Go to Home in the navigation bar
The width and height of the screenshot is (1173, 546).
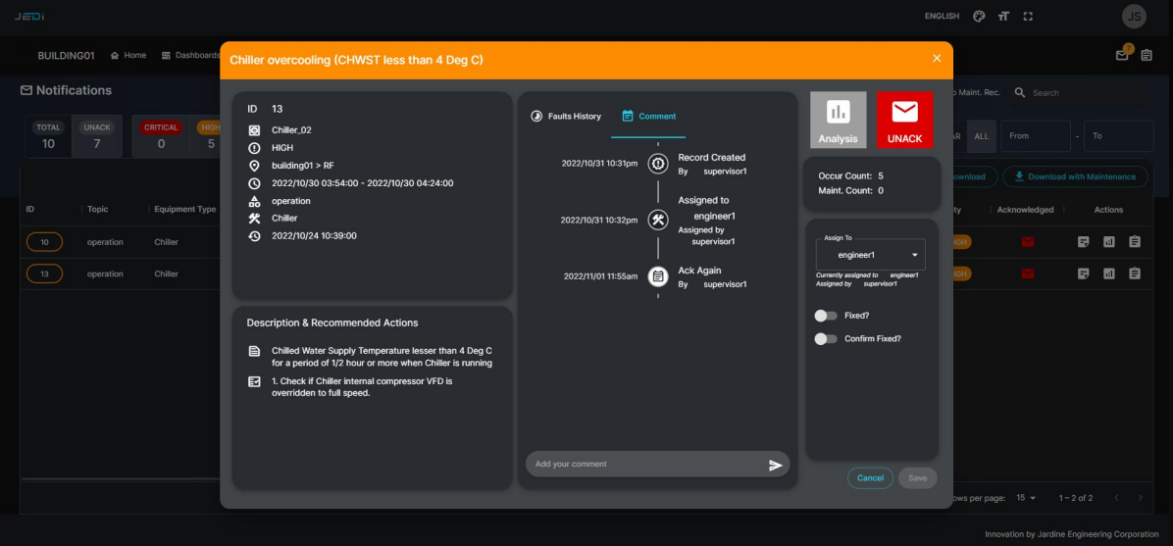point(127,55)
